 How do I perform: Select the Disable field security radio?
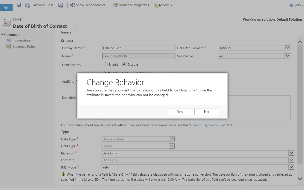[x=124, y=64]
